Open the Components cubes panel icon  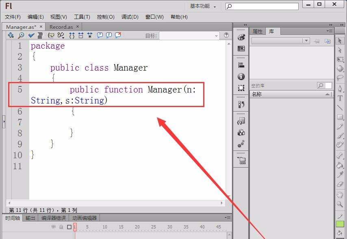(241, 132)
